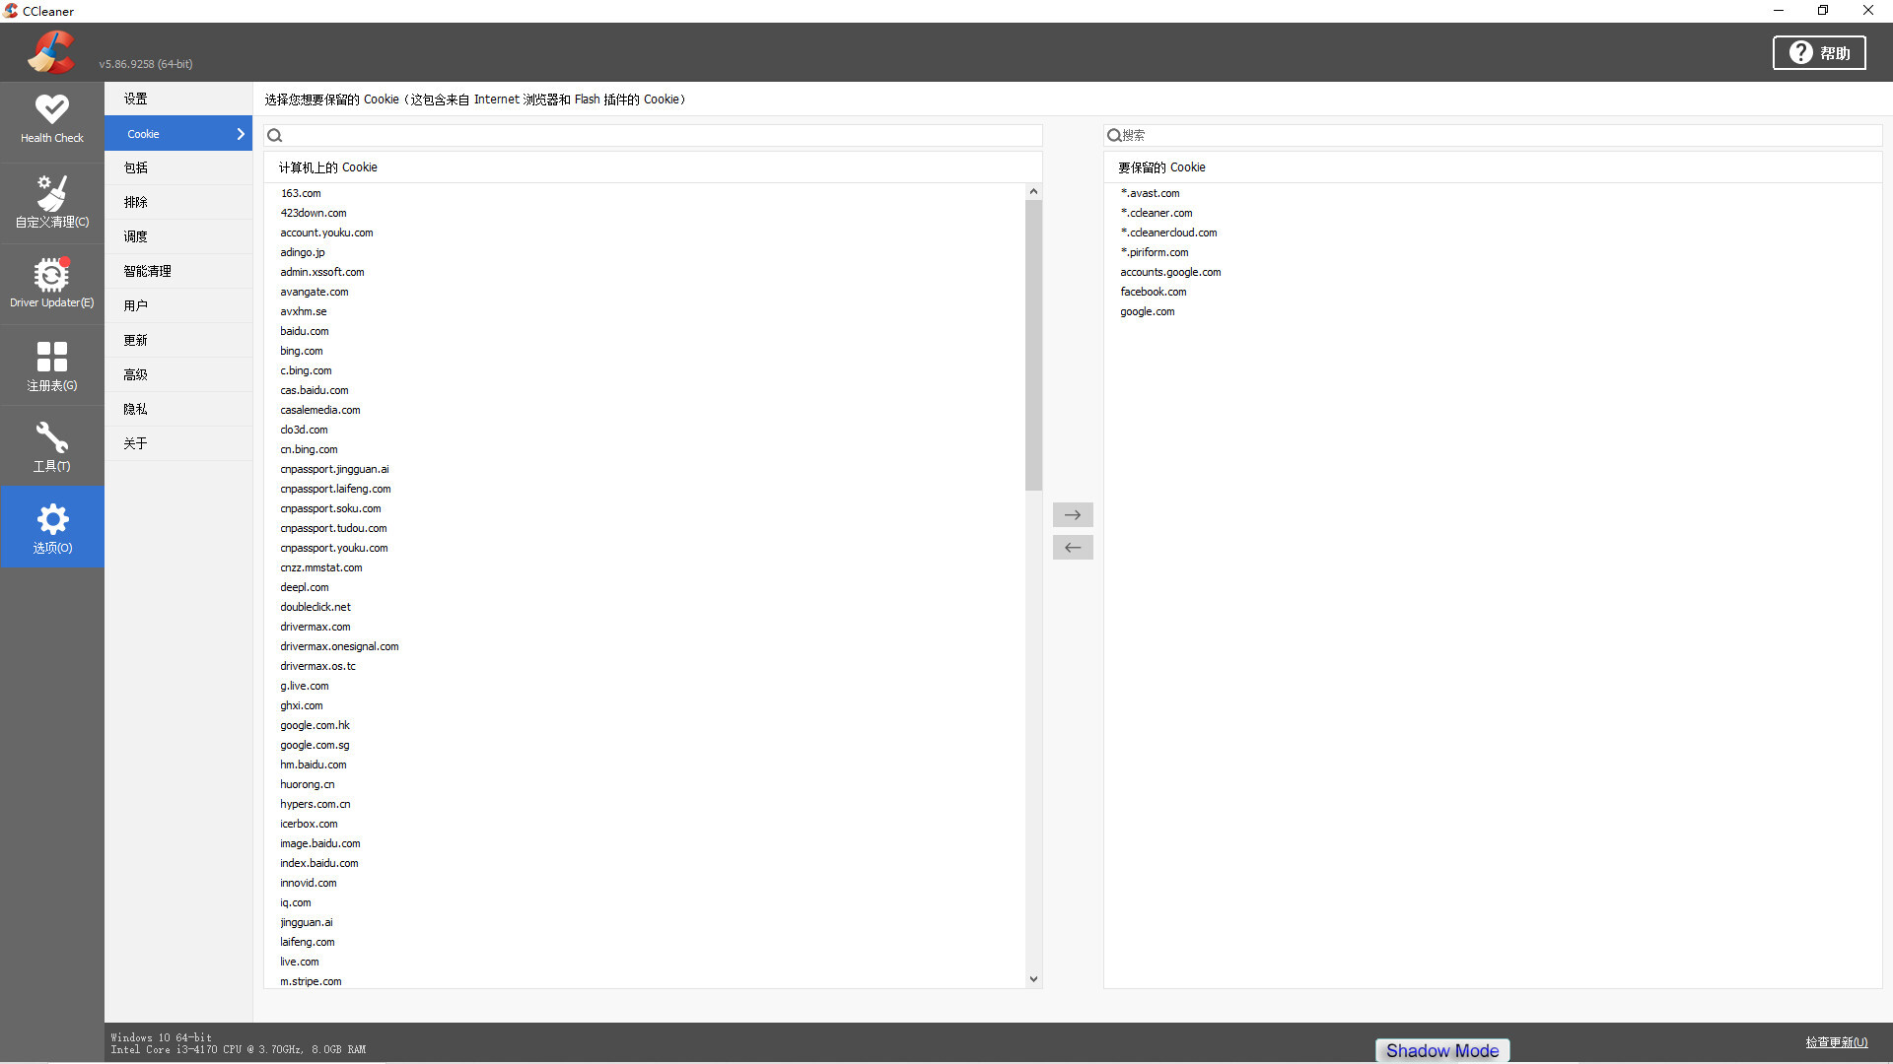Move selected cookie to keep list arrow
This screenshot has width=1893, height=1064.
[x=1073, y=515]
